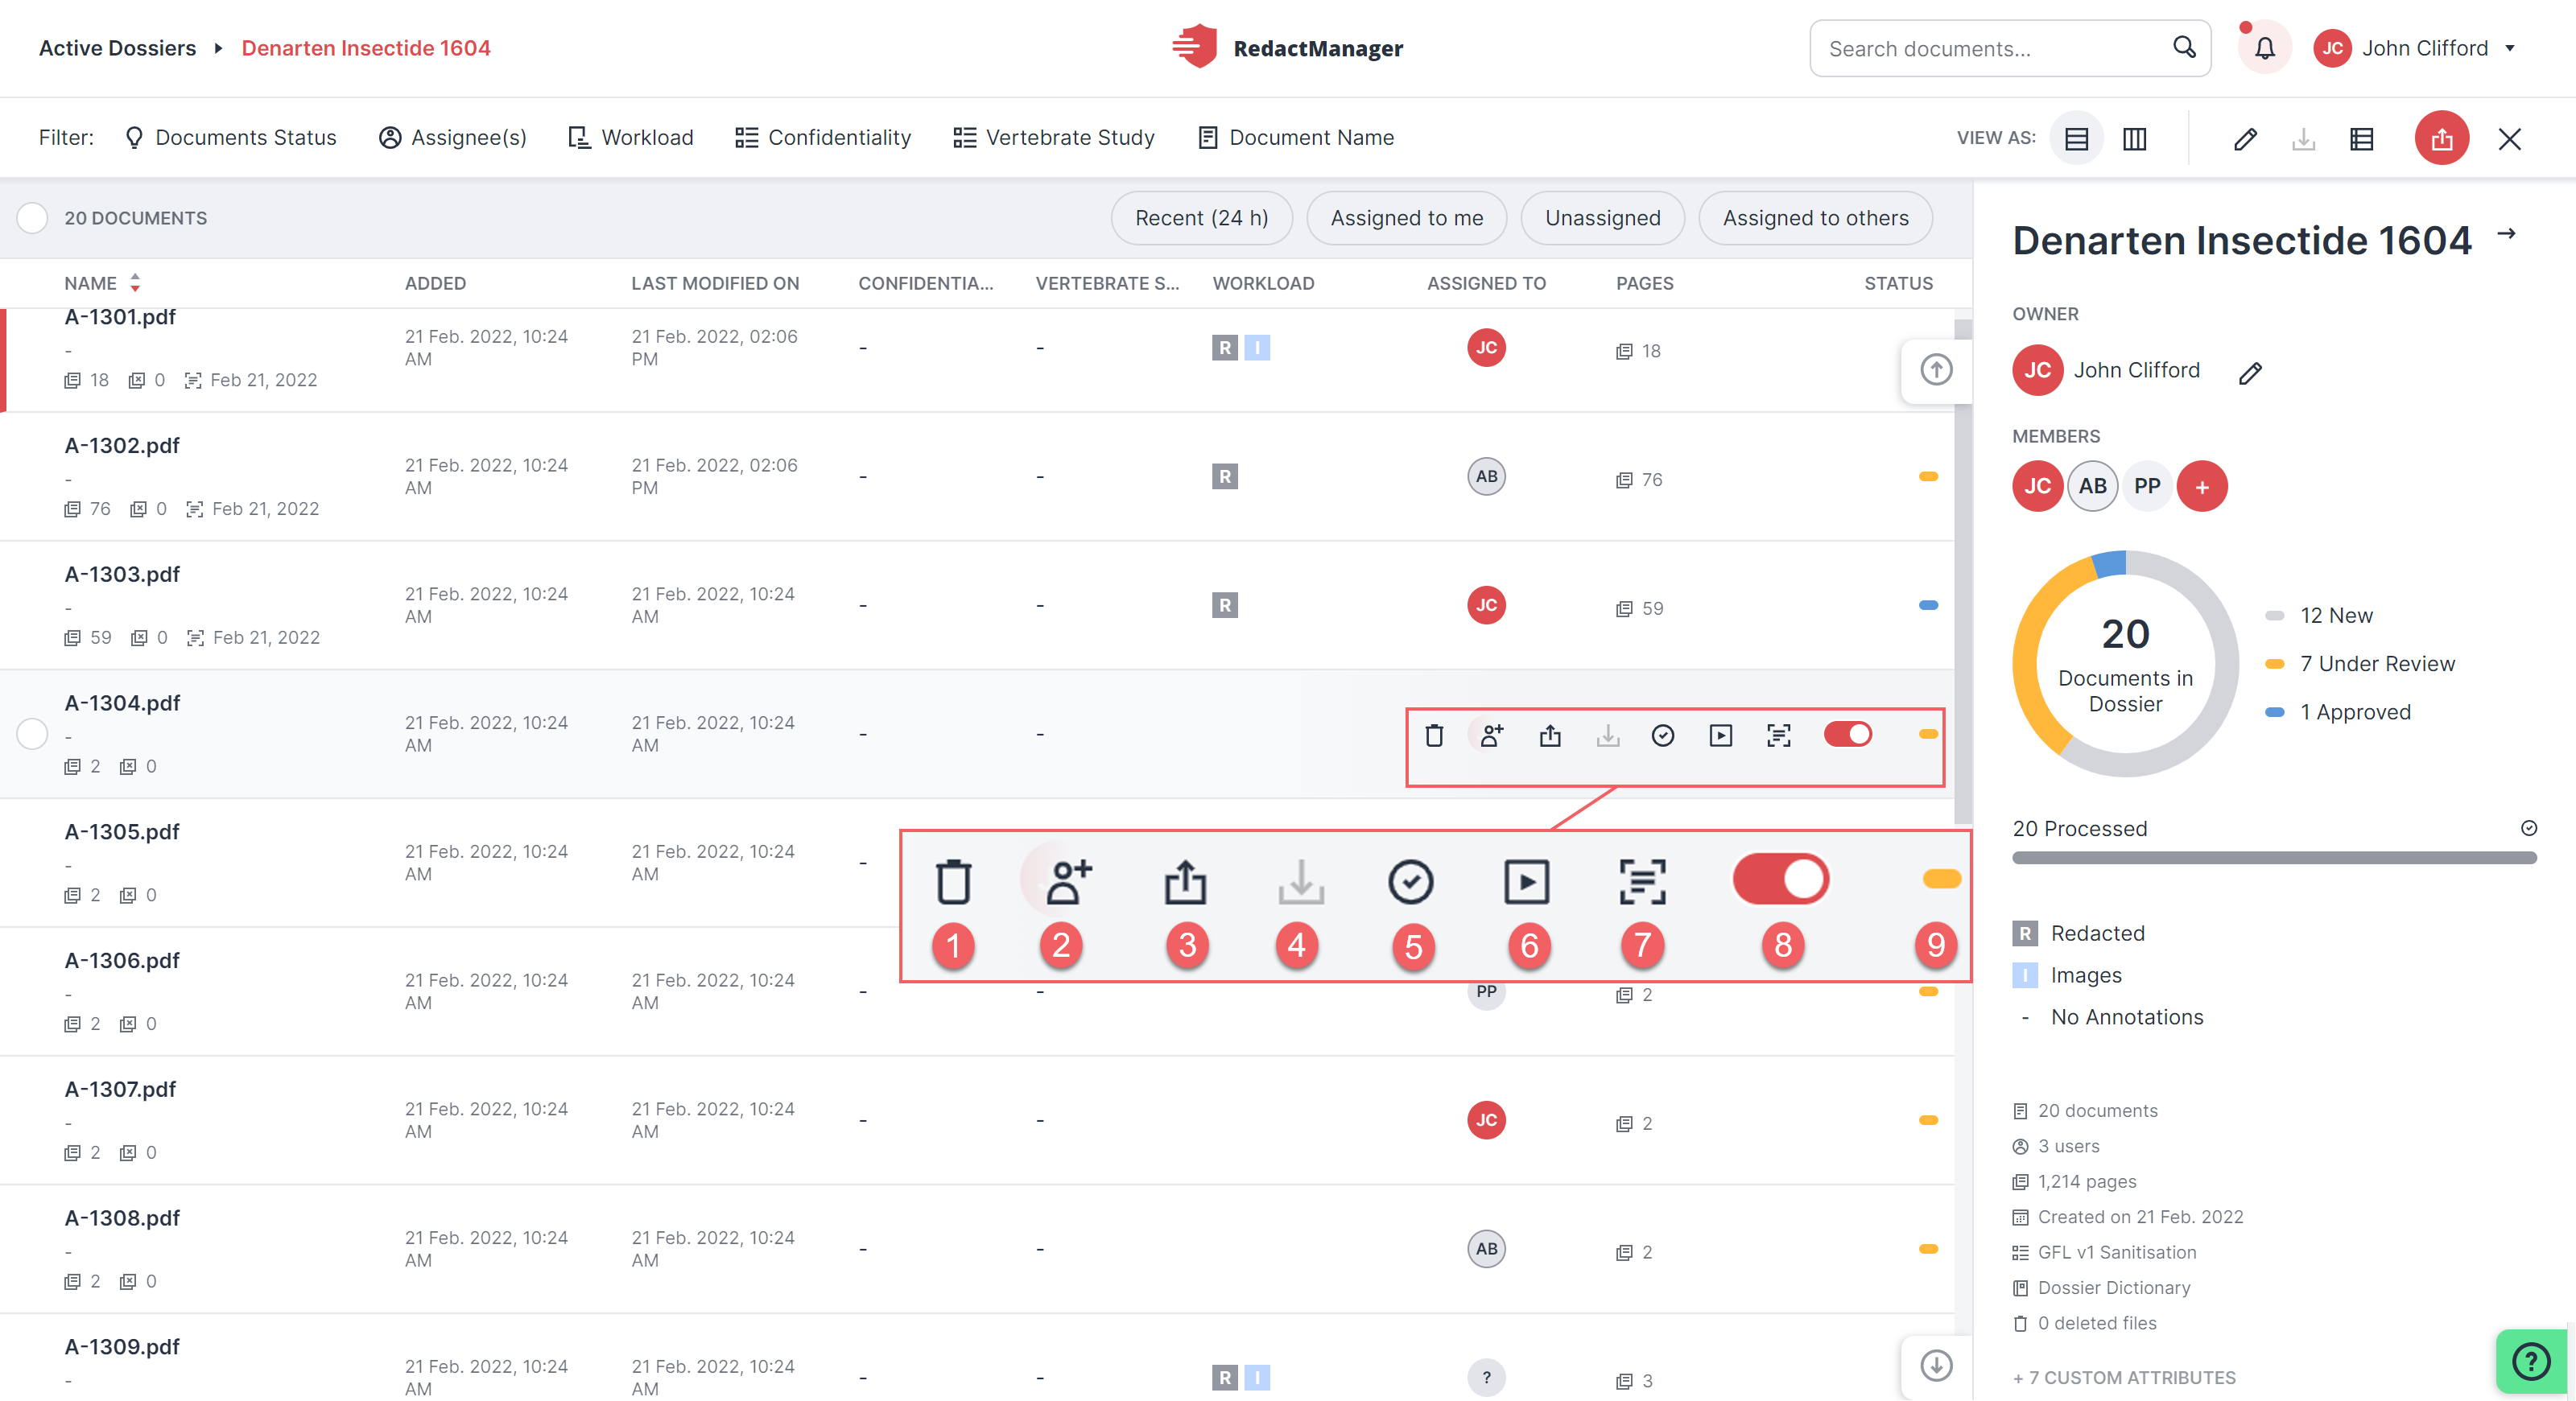2576x1401 pixels.
Task: Open the Workload filter dropdown
Action: pyautogui.click(x=630, y=138)
